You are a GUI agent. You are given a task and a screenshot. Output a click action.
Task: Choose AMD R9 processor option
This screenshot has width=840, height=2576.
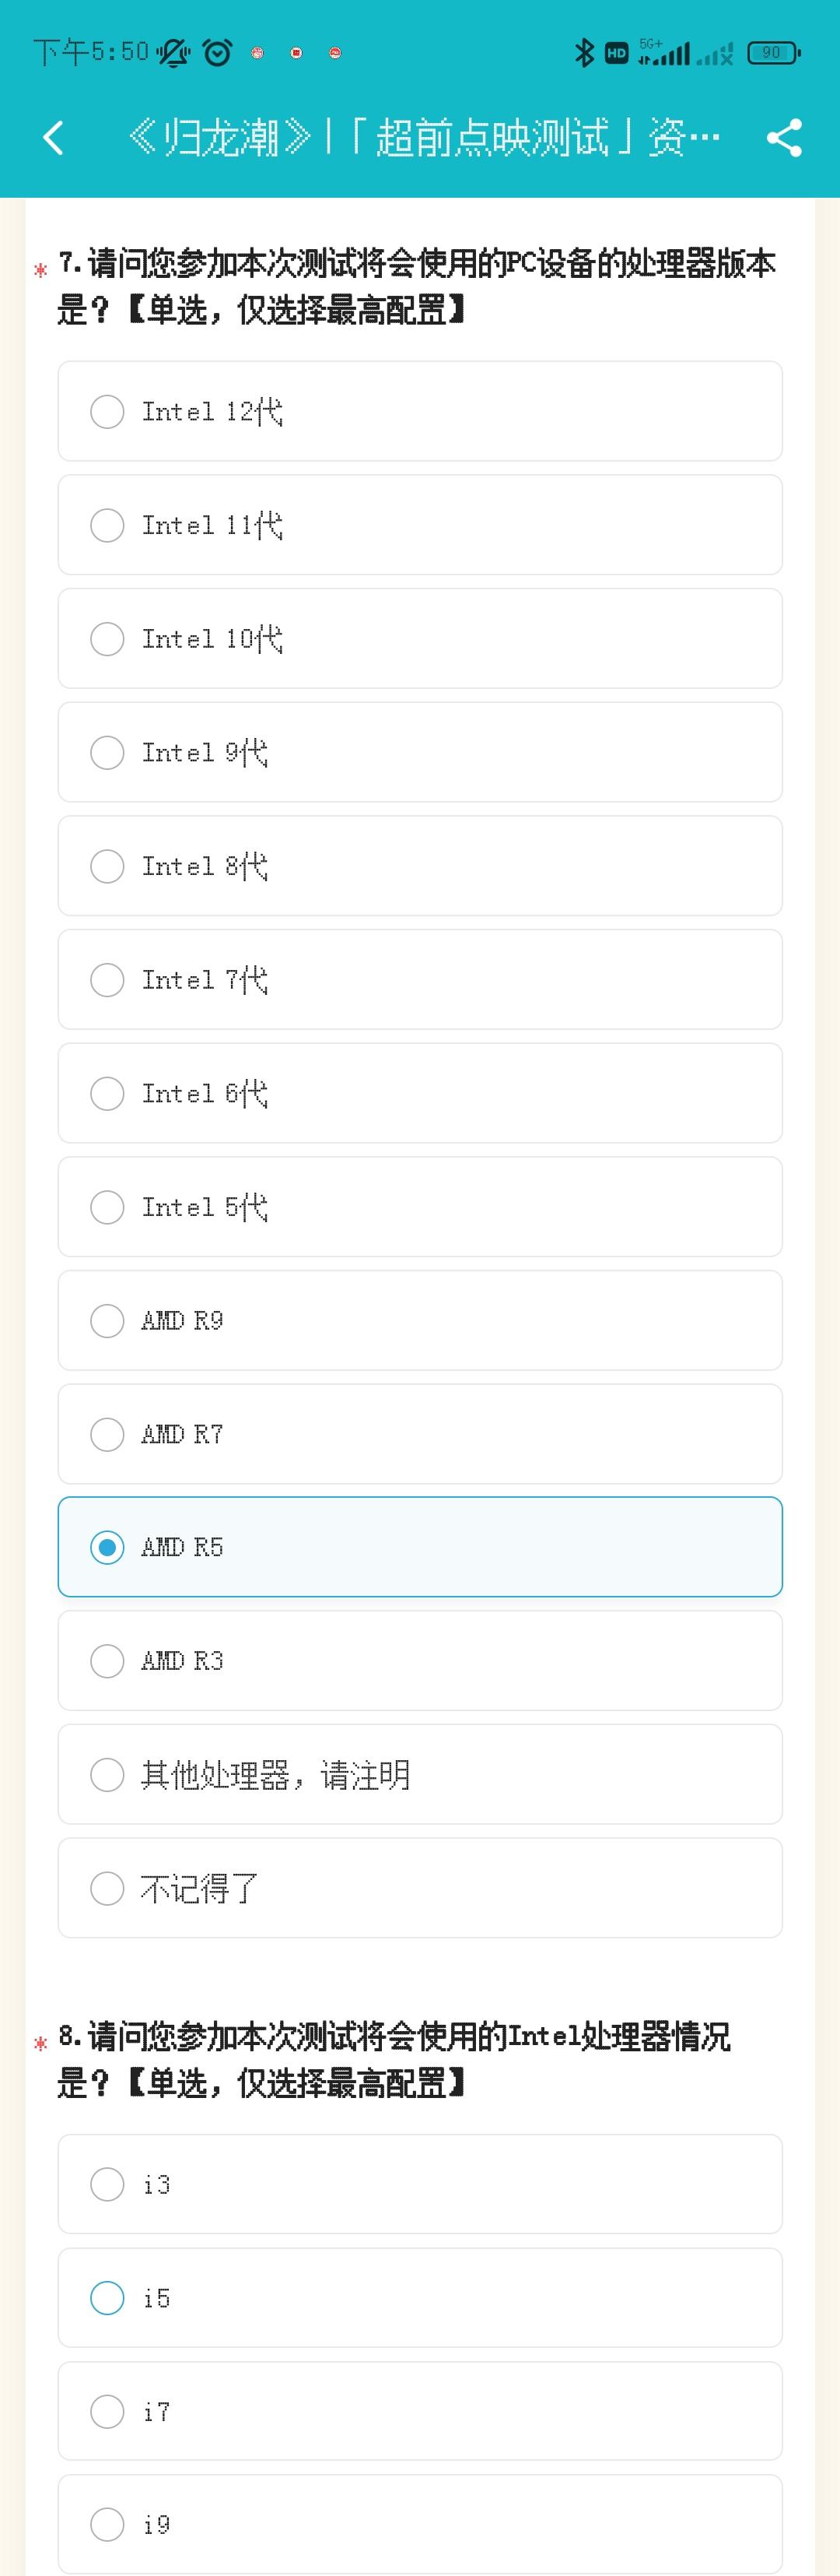[x=107, y=1320]
